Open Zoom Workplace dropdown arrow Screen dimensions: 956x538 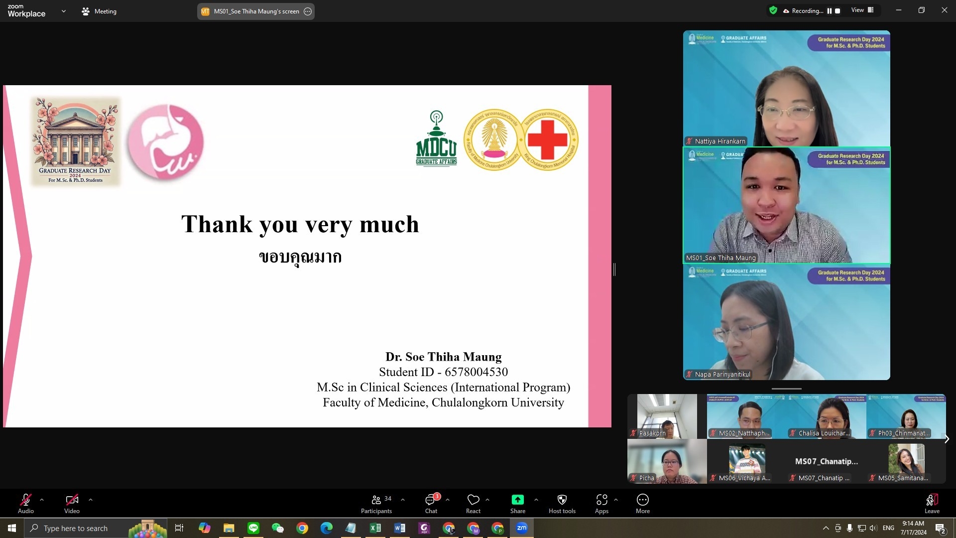(x=63, y=11)
